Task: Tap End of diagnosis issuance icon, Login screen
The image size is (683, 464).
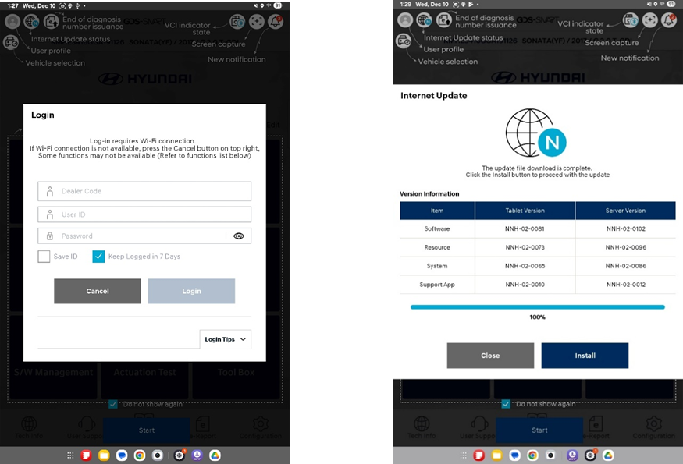Action: pos(51,21)
